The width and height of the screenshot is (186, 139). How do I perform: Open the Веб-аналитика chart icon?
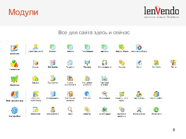pyautogui.click(x=14, y=95)
